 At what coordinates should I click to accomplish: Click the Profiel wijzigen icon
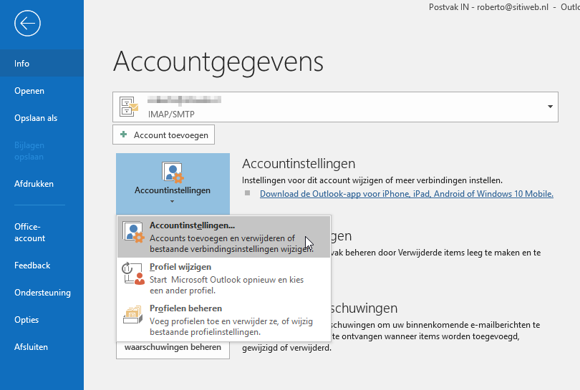click(x=133, y=273)
